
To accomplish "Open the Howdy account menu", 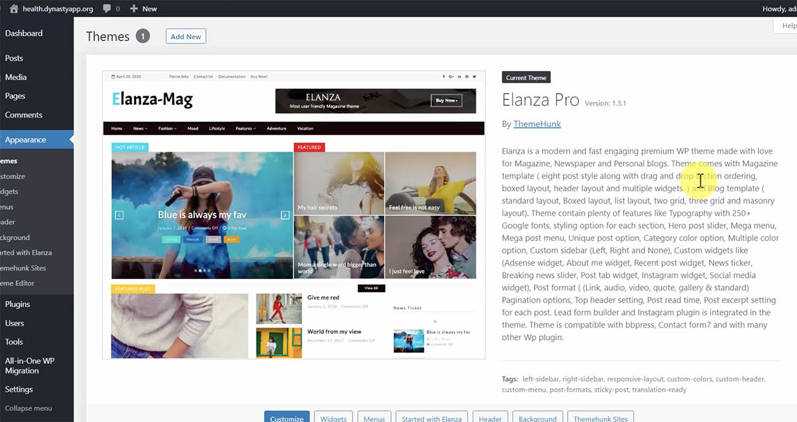I will point(779,9).
